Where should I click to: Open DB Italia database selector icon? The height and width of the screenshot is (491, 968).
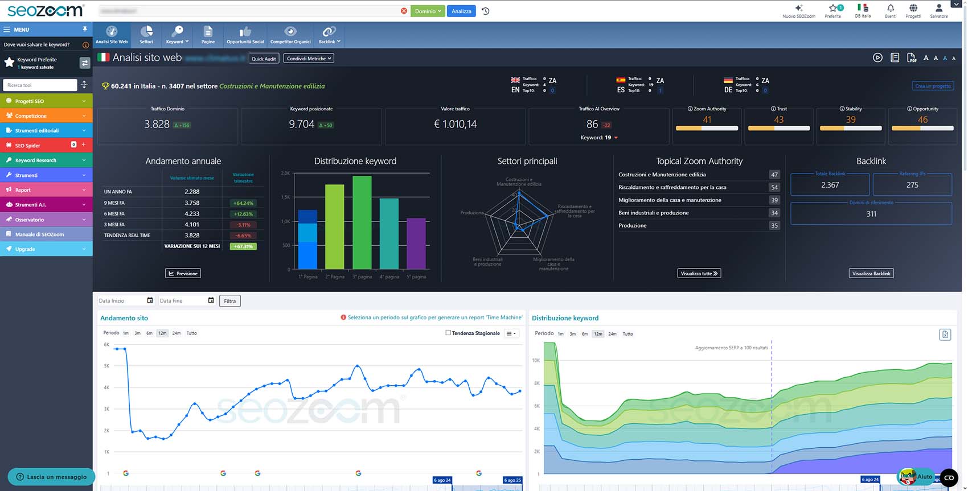click(863, 8)
